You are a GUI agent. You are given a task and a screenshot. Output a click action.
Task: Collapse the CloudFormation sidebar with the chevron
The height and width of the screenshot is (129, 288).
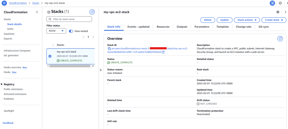(x=37, y=12)
